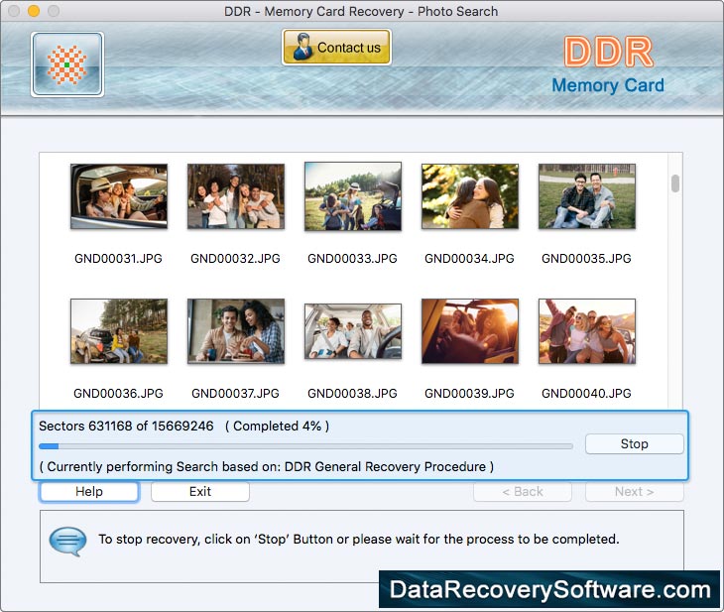Open thumbnail GND00031.JPG car photo
The width and height of the screenshot is (724, 612).
[x=119, y=196]
